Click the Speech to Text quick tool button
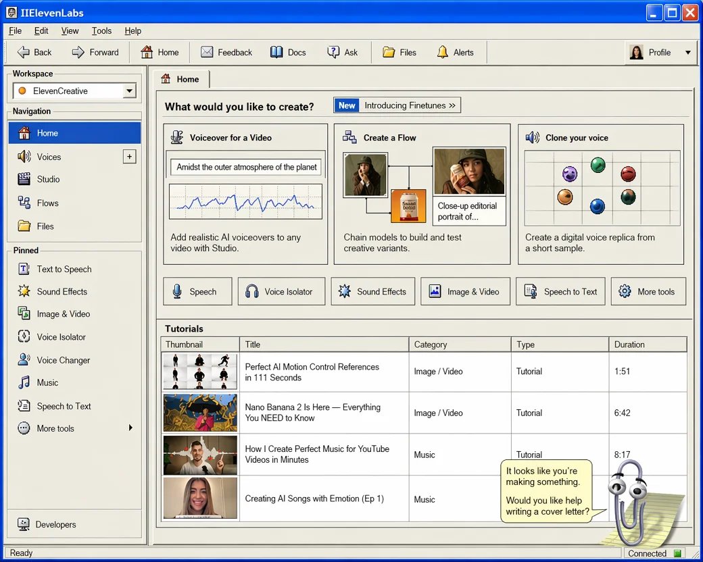 (560, 292)
